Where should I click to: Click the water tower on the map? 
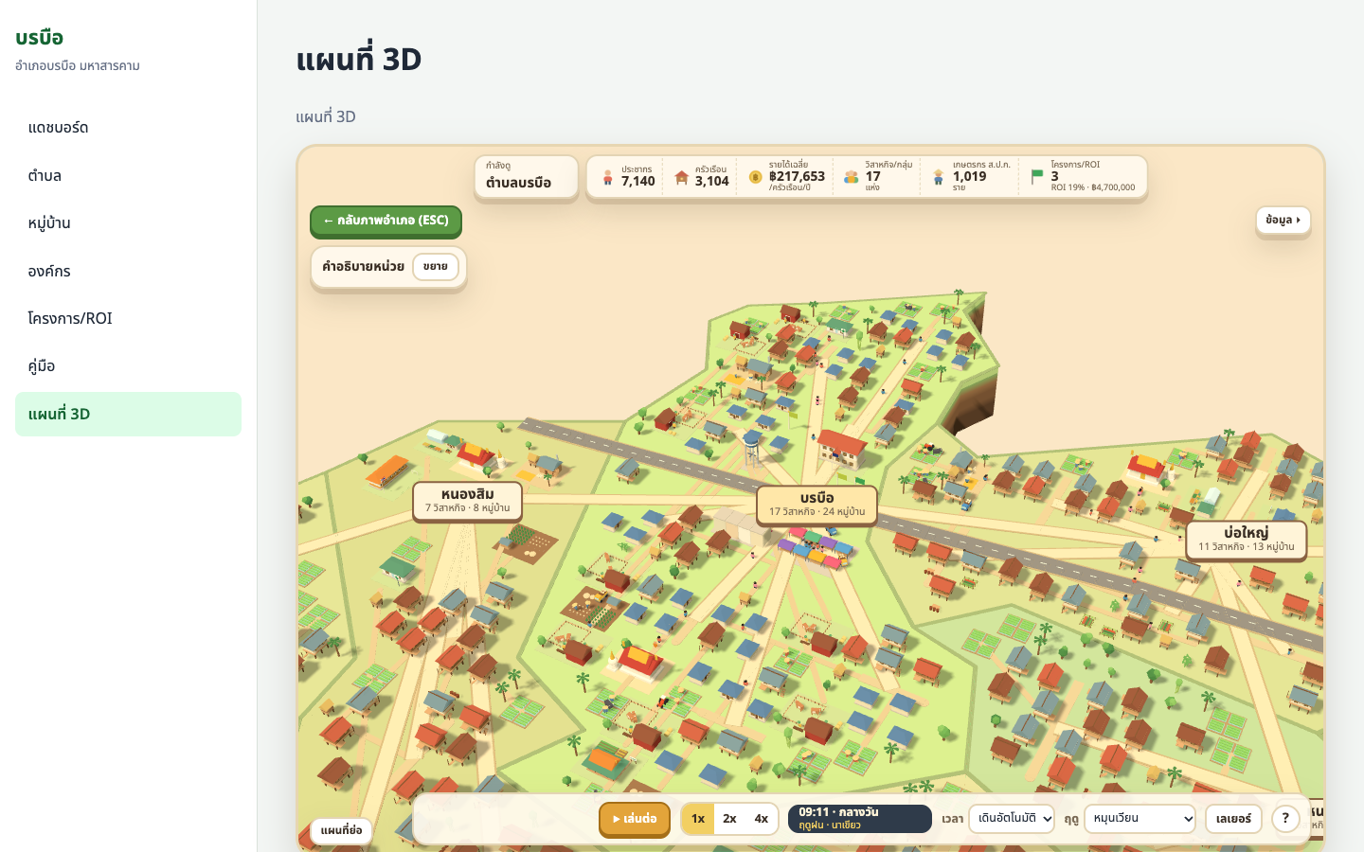coord(752,450)
